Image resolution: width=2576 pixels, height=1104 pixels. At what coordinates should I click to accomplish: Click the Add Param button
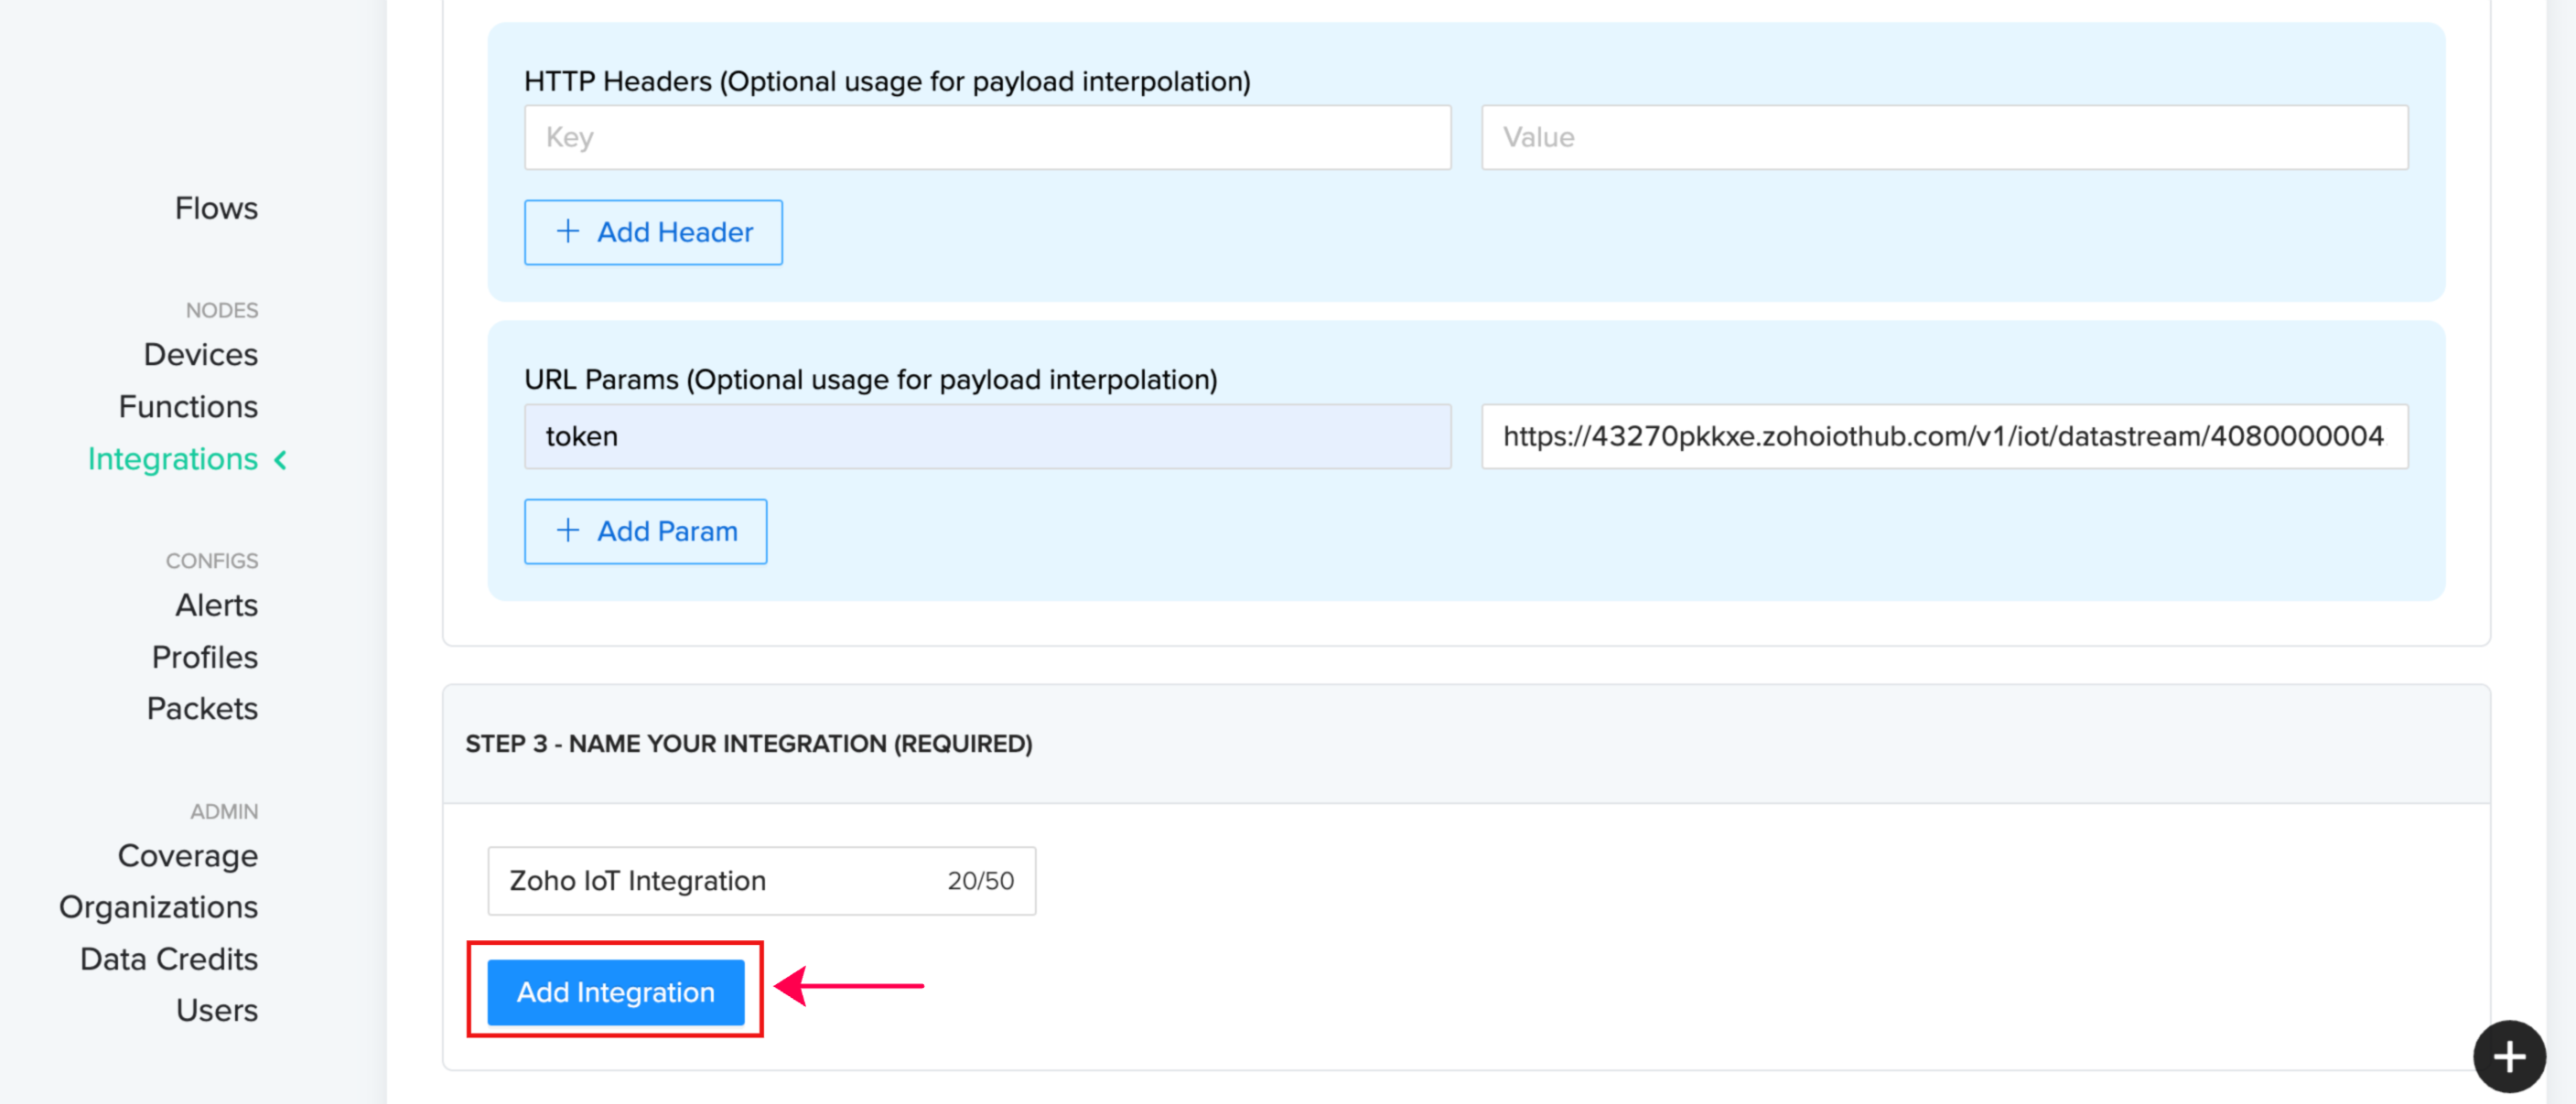point(645,531)
